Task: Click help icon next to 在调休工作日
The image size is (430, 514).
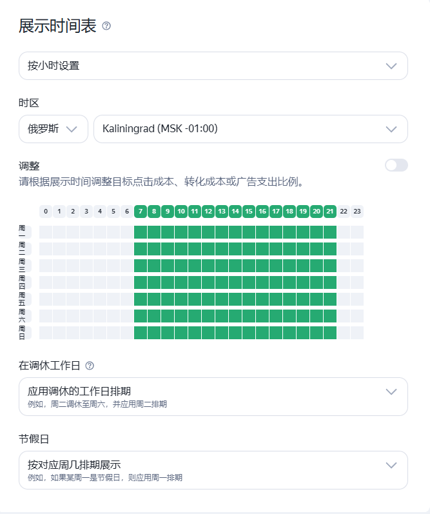Action: point(90,366)
